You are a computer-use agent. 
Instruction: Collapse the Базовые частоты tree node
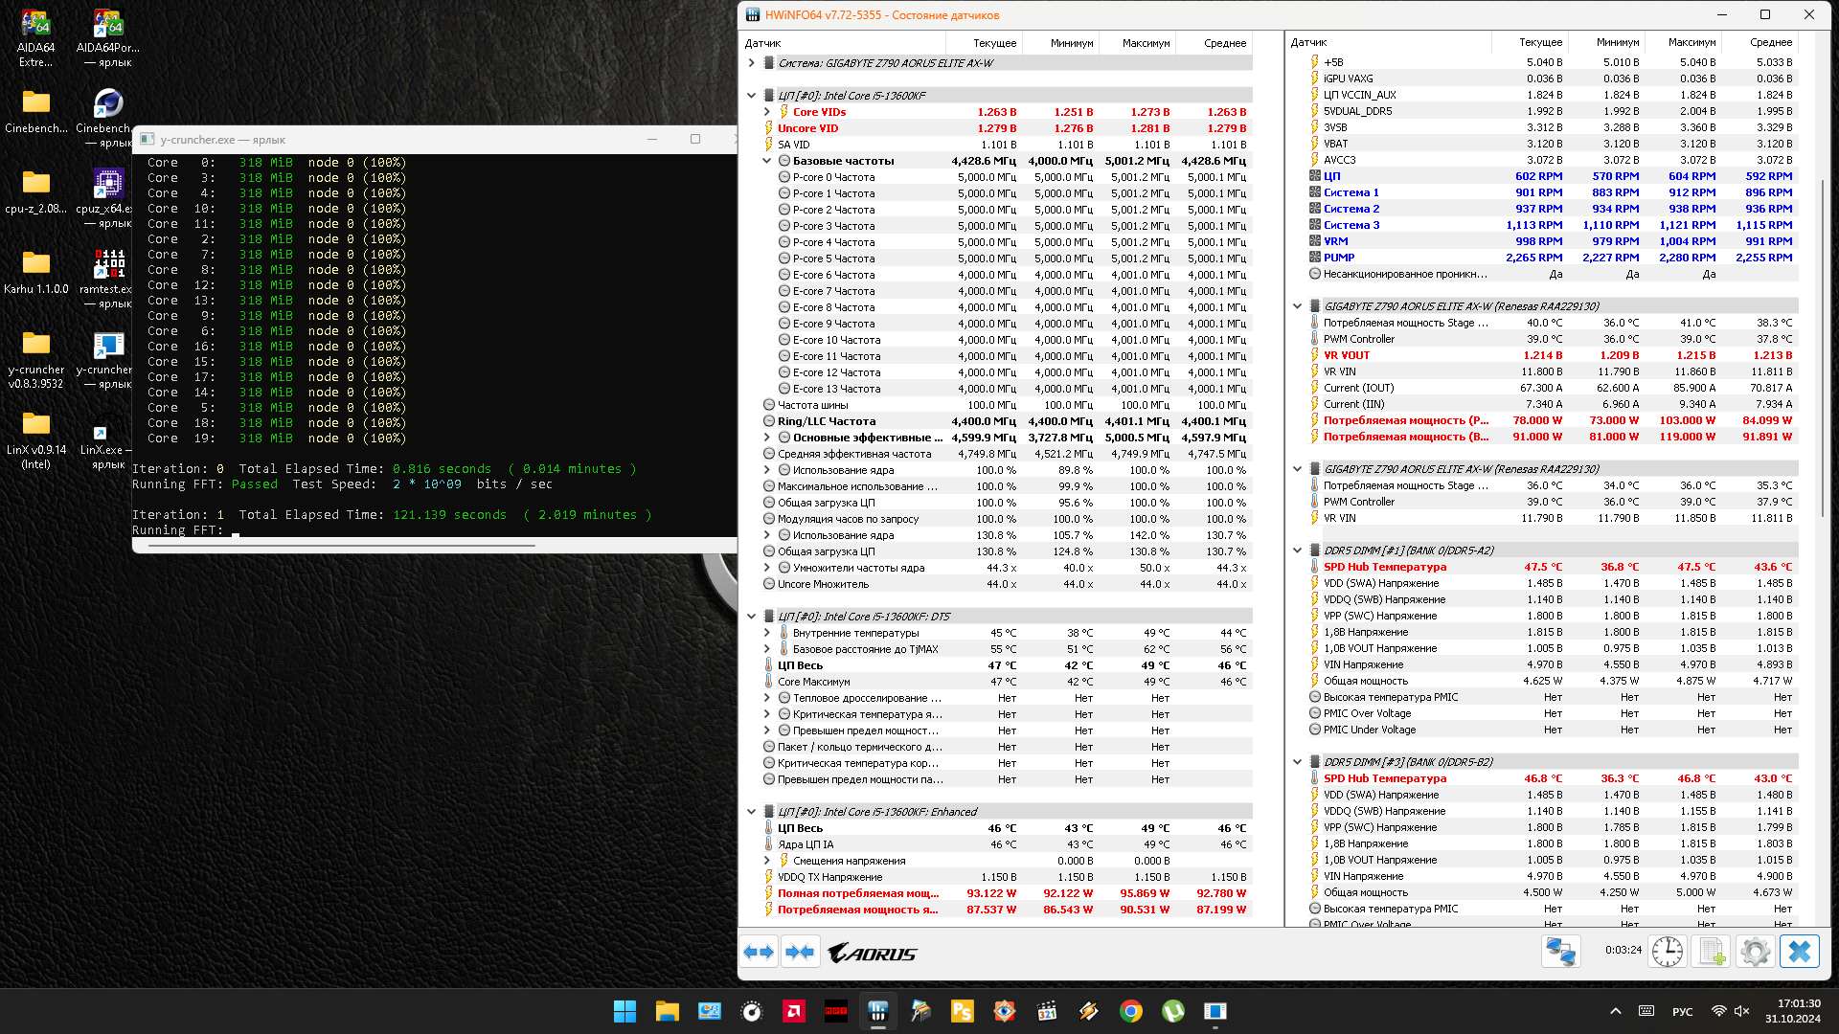[766, 161]
